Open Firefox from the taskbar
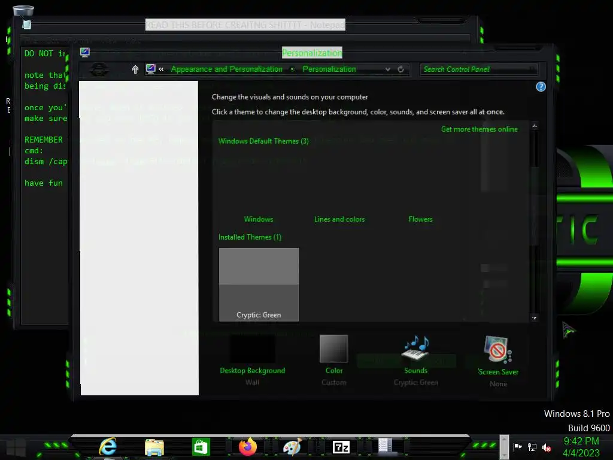Image resolution: width=613 pixels, height=460 pixels. [247, 447]
